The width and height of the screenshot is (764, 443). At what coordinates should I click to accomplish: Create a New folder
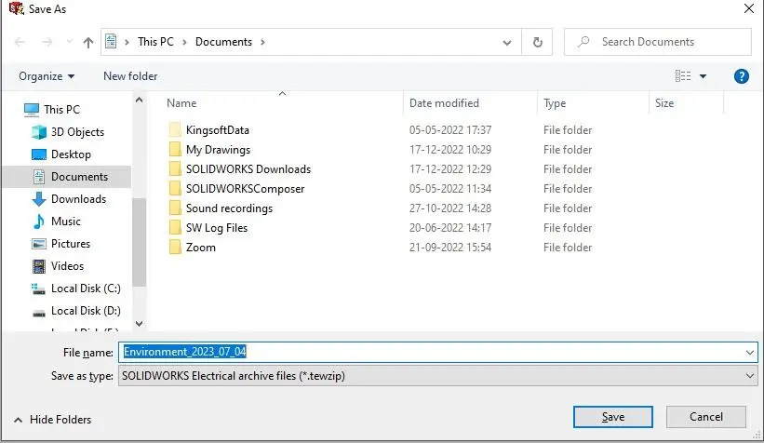[x=130, y=76]
